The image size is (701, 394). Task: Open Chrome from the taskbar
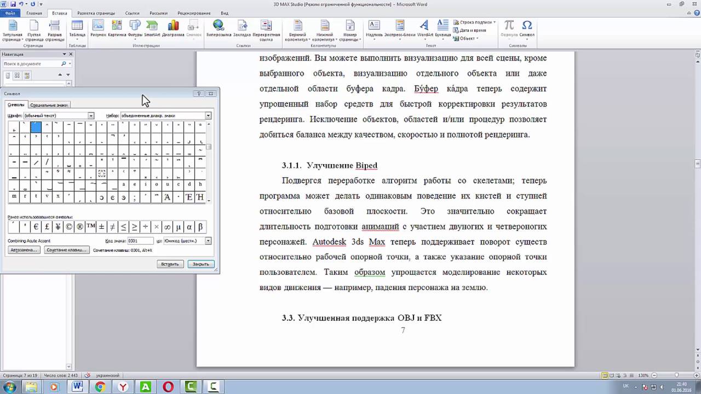coord(100,387)
